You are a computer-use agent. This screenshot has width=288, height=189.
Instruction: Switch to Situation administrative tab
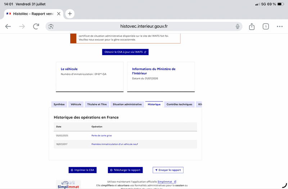click(x=127, y=104)
